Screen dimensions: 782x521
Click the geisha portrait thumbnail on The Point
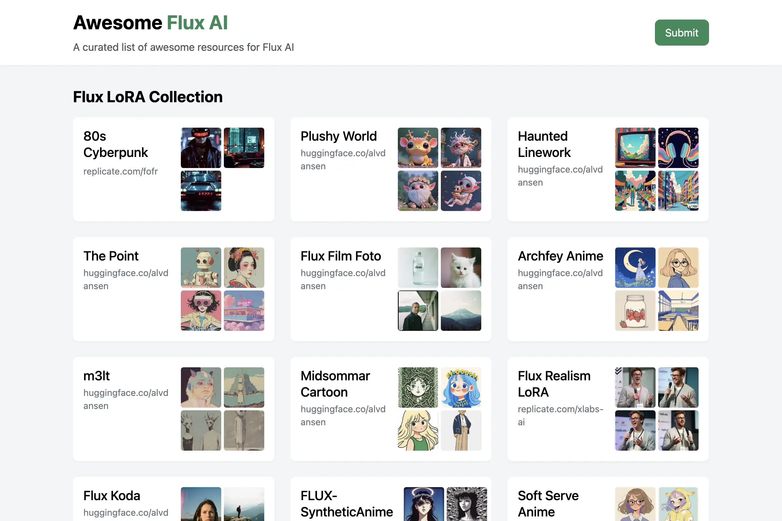tap(244, 267)
